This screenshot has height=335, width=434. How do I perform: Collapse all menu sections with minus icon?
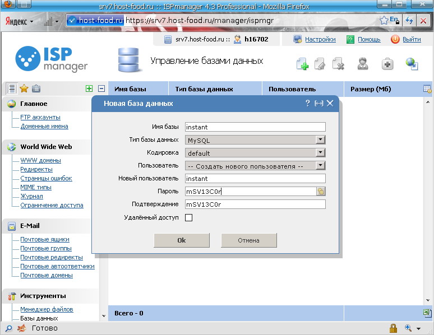coord(101,89)
